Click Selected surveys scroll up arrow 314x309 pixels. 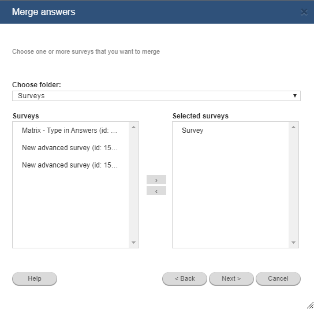pyautogui.click(x=293, y=127)
